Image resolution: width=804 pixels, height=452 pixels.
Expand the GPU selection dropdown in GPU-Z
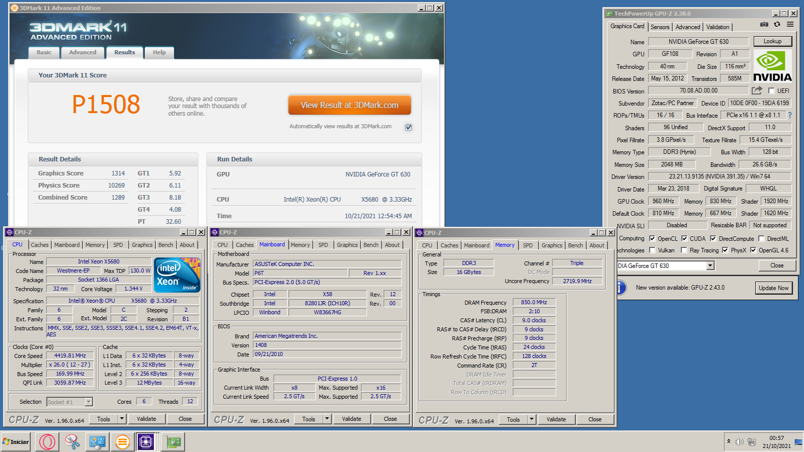(x=710, y=266)
